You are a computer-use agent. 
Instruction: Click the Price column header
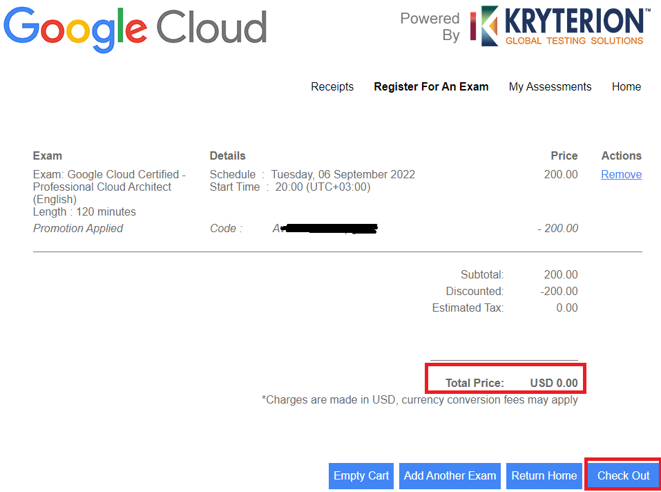pyautogui.click(x=564, y=155)
